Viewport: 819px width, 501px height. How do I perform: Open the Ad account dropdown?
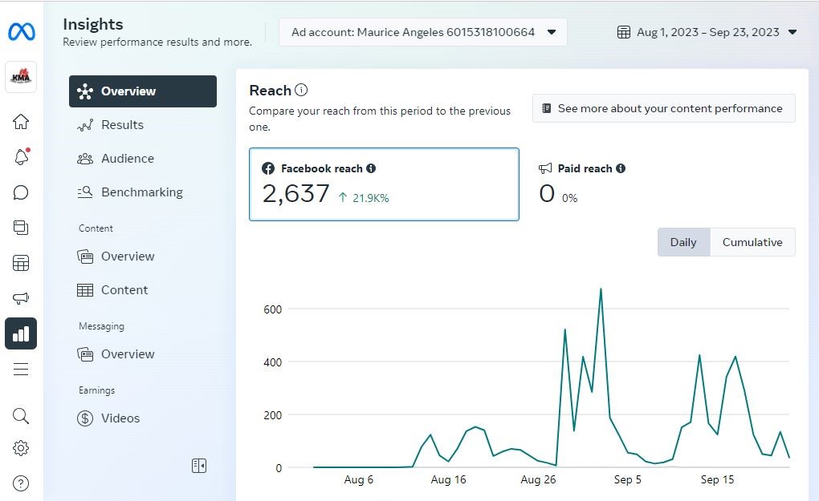click(423, 32)
